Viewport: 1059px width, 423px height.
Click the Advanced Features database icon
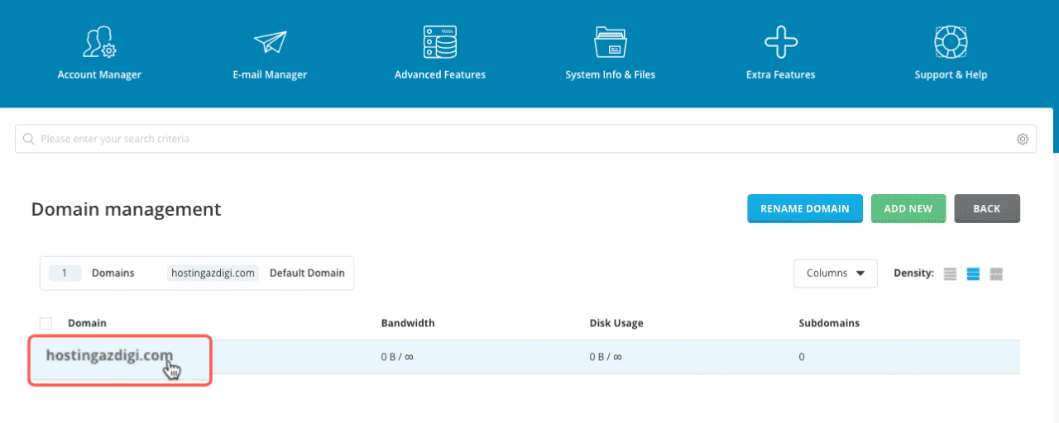pyautogui.click(x=439, y=42)
